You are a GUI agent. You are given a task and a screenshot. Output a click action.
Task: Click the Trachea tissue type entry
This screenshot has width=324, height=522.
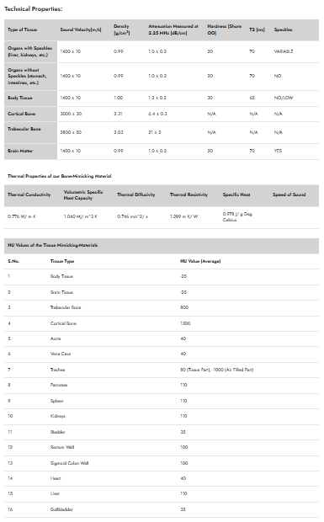pos(57,370)
